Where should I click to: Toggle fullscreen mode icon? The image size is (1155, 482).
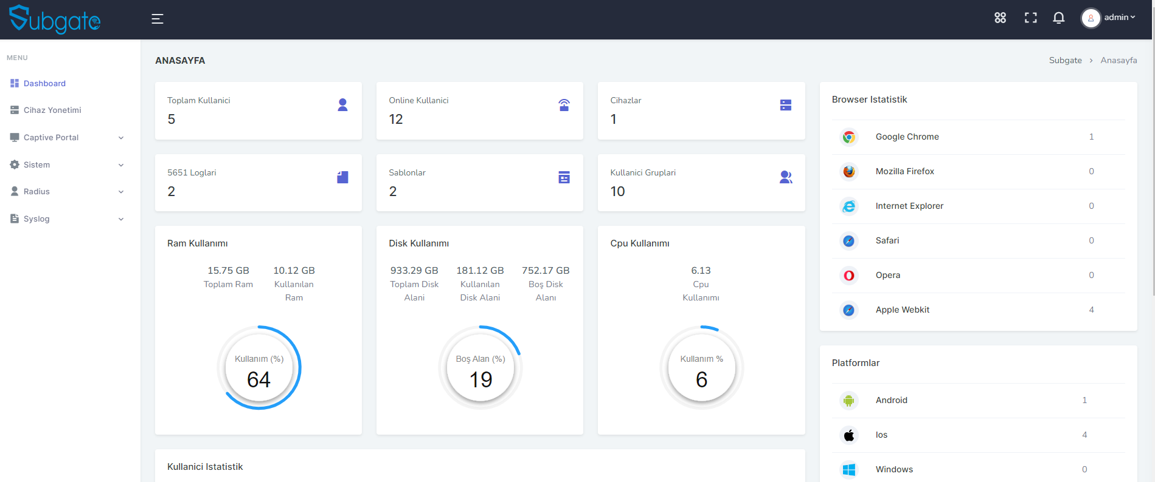click(1031, 18)
